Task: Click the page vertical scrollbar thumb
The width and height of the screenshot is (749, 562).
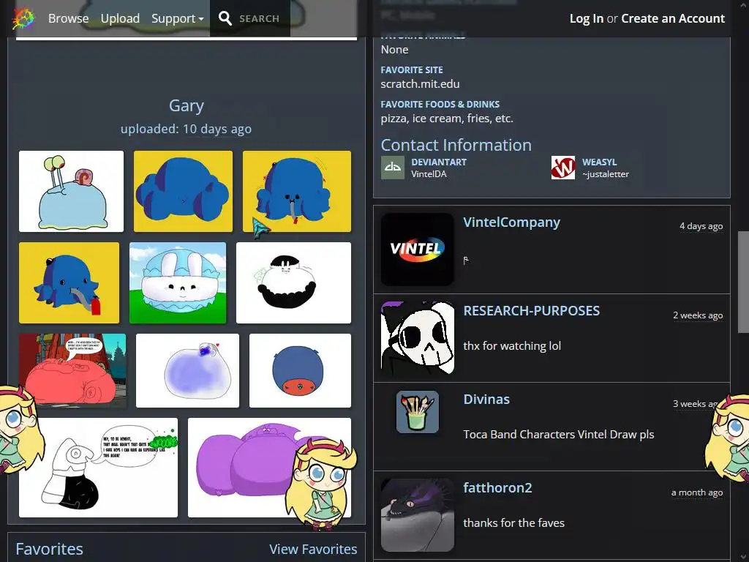Action: click(x=743, y=282)
